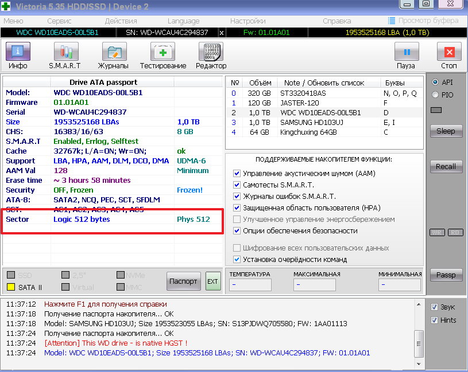Screen dimensions: 468x372
Task: Click the Victoria green cross app icon
Action: pos(6,6)
